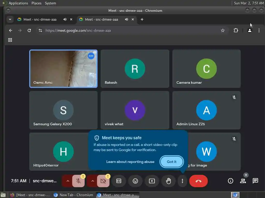Open Chromium three-dot menu

pyautogui.click(x=259, y=30)
